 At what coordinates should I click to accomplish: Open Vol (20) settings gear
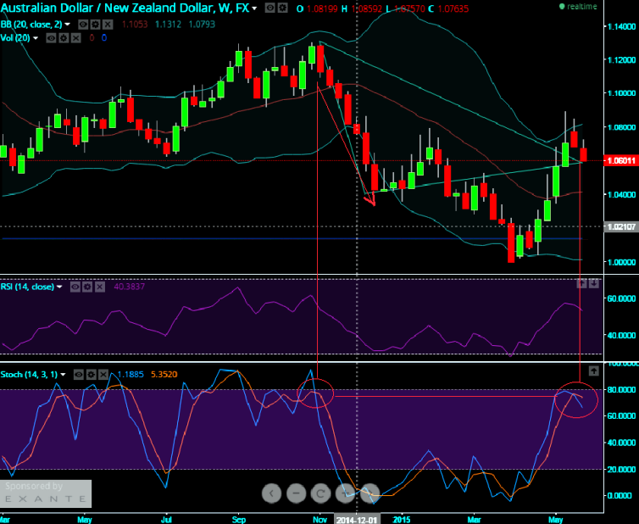(x=64, y=38)
